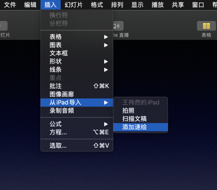Viewport: 217px width, 190px height.
Task: Select 添加速绘 to add a sketch
Action: point(141,127)
